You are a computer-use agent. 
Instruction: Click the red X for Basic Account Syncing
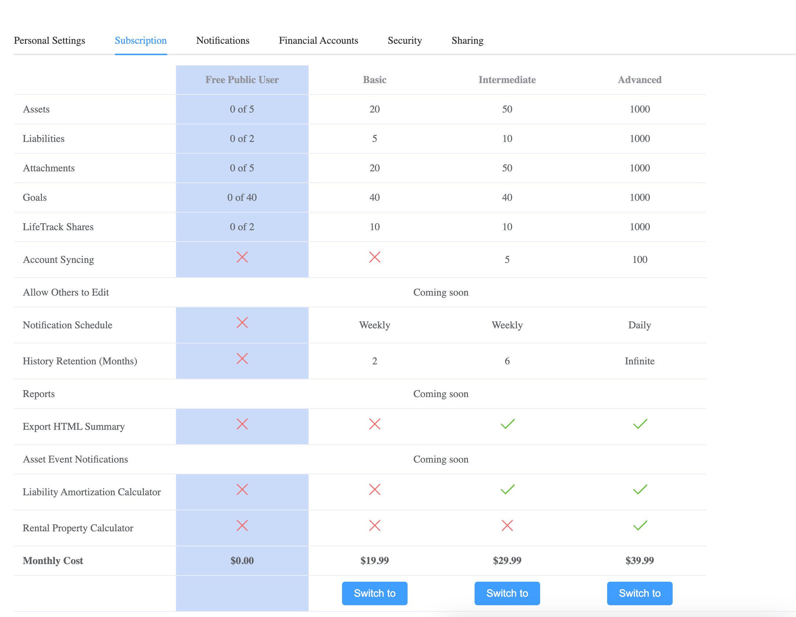[374, 257]
